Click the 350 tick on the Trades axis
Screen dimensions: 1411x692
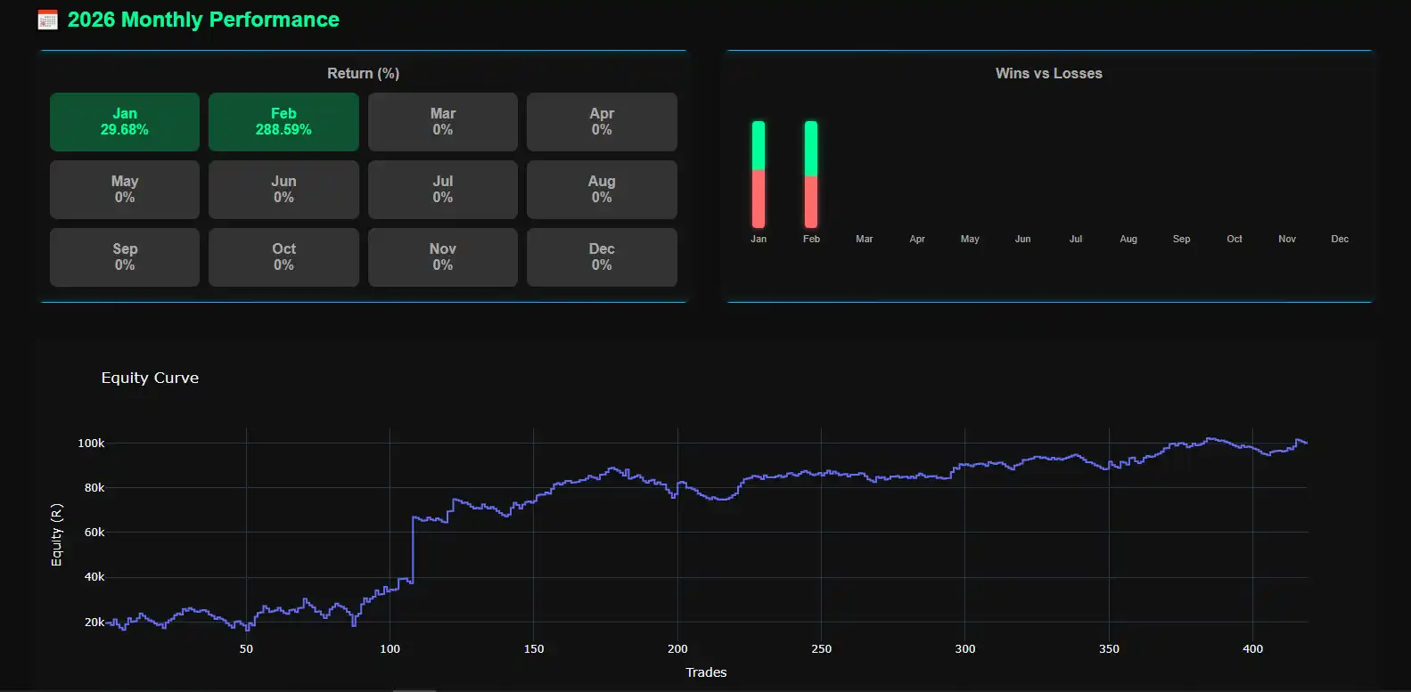tap(1109, 648)
